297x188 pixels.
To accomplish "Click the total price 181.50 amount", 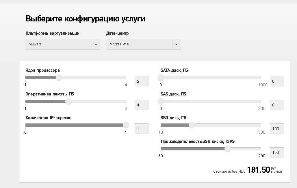I will (258, 170).
